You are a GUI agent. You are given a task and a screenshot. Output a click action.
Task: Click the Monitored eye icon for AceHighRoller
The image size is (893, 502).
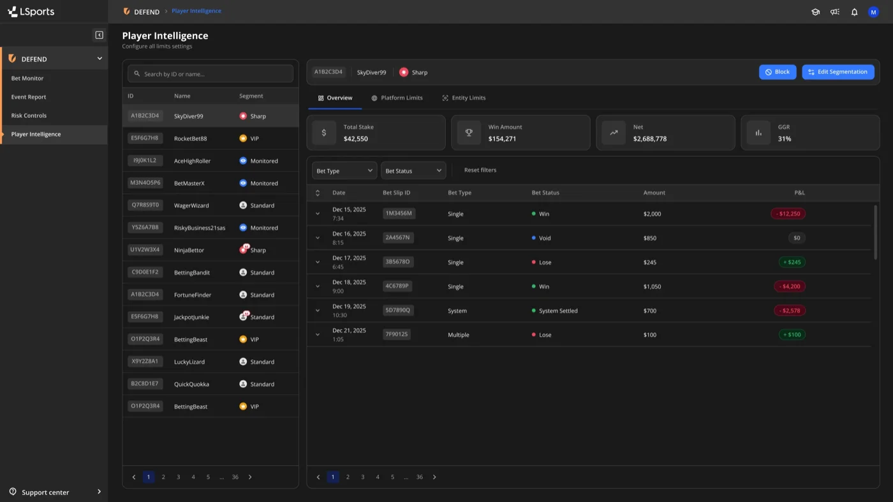(243, 161)
